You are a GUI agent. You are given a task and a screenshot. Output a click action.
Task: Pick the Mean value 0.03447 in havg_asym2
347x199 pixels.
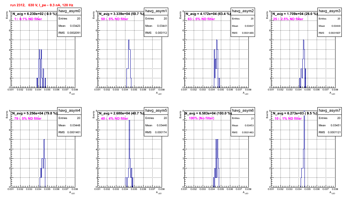pyautogui.click(x=249, y=26)
